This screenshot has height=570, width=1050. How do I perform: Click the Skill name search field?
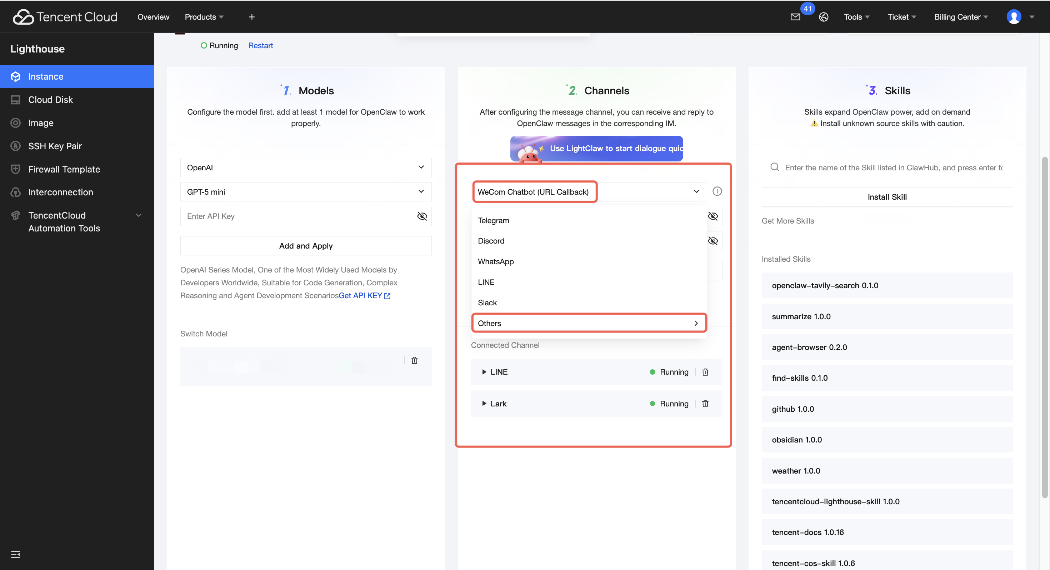(892, 167)
